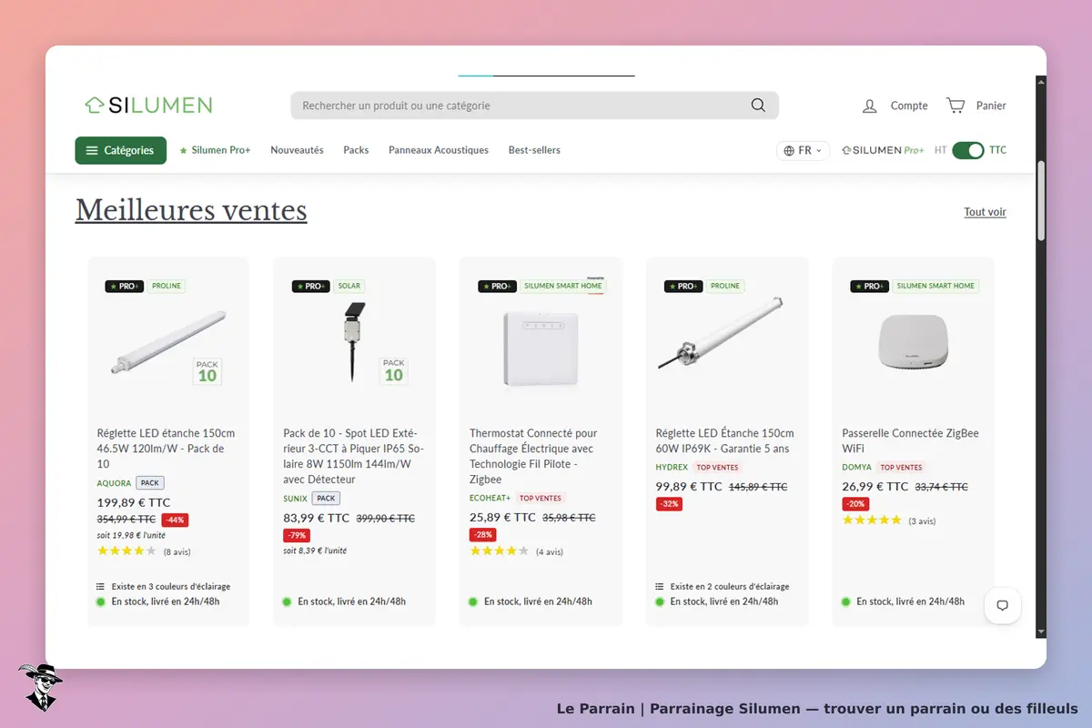Toggle the HT/TTC price switch

(968, 150)
